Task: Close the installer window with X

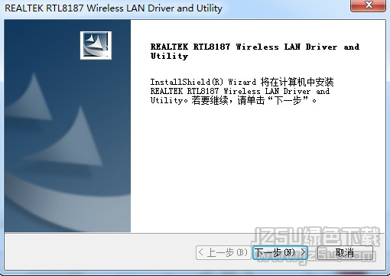Action: click(369, 5)
